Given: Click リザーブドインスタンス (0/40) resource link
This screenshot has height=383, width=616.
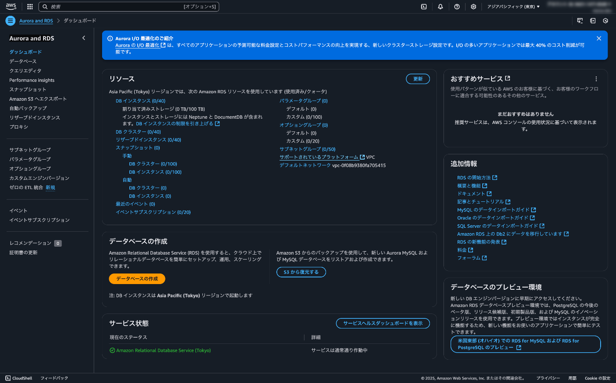Looking at the screenshot, I should click(149, 140).
